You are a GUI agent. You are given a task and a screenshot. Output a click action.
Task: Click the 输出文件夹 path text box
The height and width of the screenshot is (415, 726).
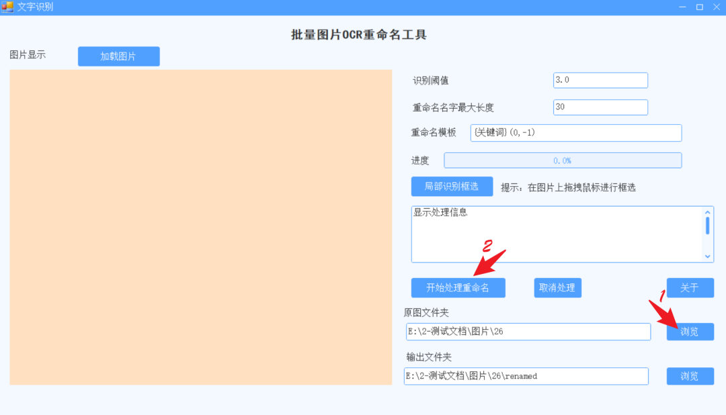point(527,376)
